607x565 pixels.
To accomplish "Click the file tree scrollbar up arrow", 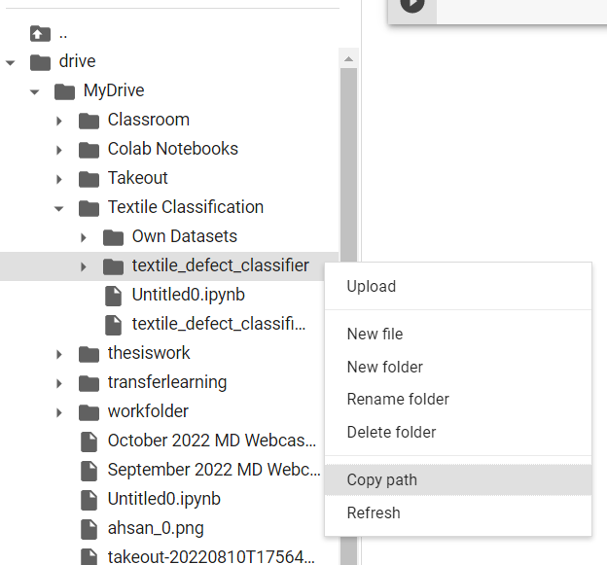I will pos(348,58).
